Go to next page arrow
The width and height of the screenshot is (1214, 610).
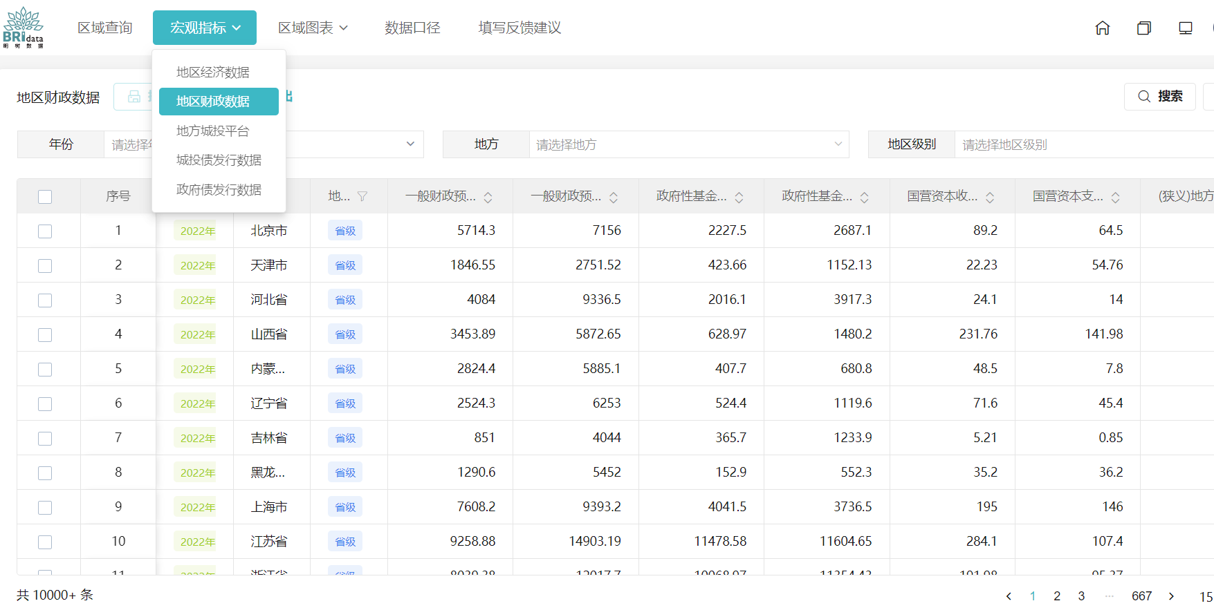click(1171, 596)
